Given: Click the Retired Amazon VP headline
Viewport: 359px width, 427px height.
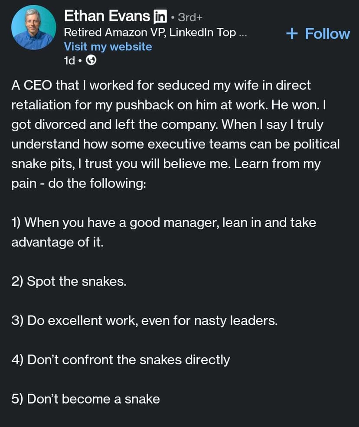Looking at the screenshot, I should coord(150,33).
